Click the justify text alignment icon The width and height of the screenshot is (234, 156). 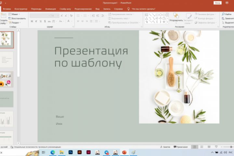coord(91,21)
